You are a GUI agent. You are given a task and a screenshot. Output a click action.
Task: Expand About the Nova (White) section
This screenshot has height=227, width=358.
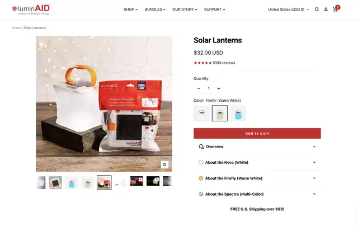pos(257,163)
